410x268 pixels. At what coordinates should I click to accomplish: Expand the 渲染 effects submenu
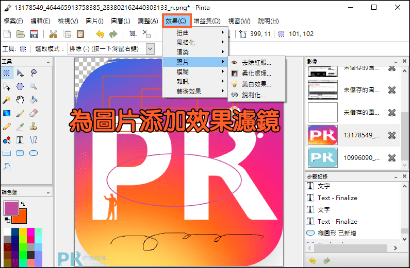[x=195, y=52]
